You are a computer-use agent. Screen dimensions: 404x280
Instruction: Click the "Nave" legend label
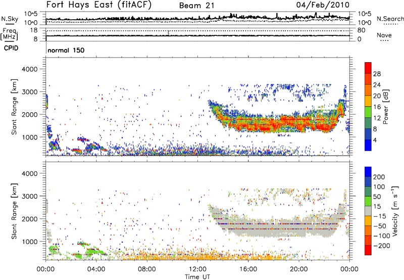[x=384, y=35]
